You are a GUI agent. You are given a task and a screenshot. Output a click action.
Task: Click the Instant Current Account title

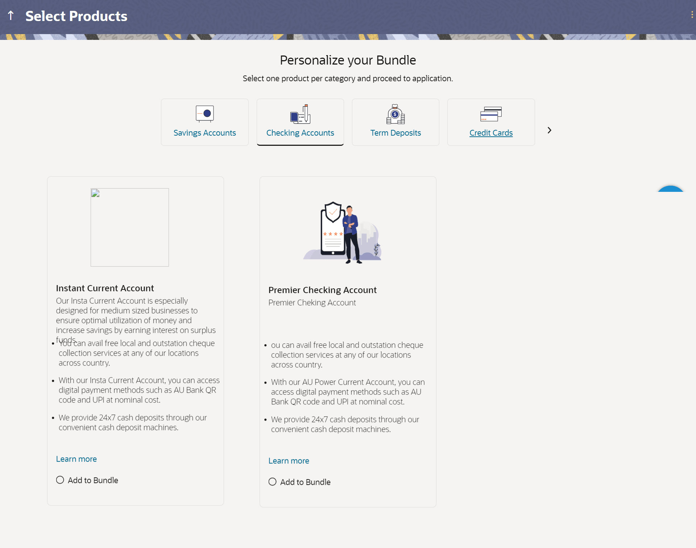[105, 288]
